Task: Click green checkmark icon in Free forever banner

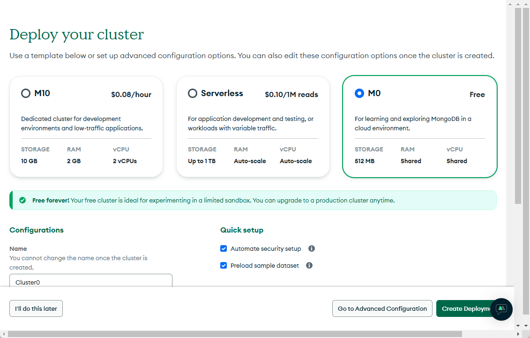Action: pos(22,200)
